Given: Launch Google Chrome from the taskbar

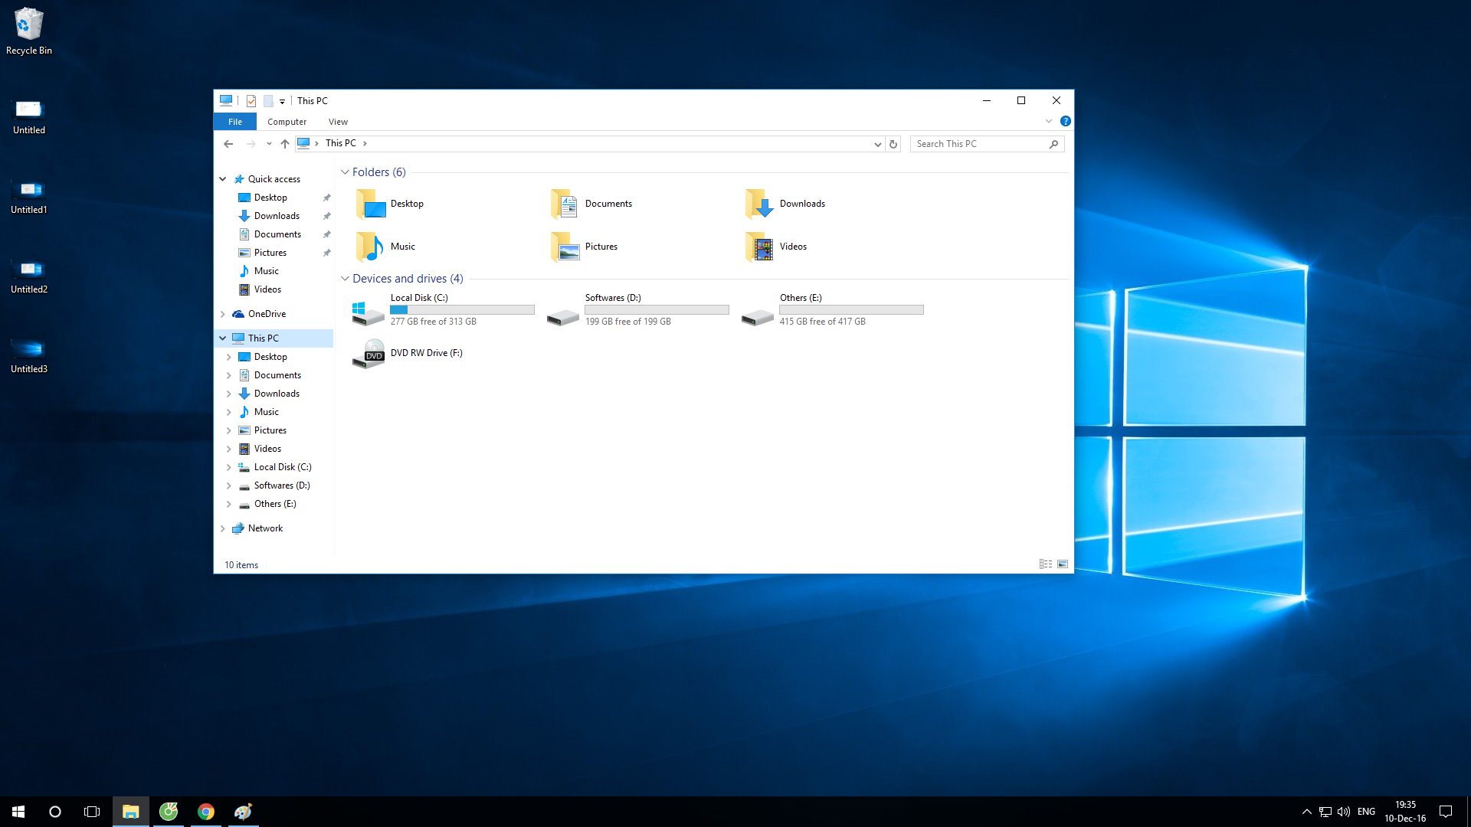Looking at the screenshot, I should (x=205, y=812).
